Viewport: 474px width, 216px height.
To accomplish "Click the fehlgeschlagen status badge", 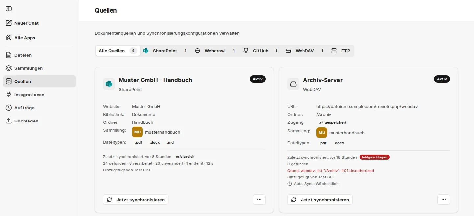I will [375, 157].
